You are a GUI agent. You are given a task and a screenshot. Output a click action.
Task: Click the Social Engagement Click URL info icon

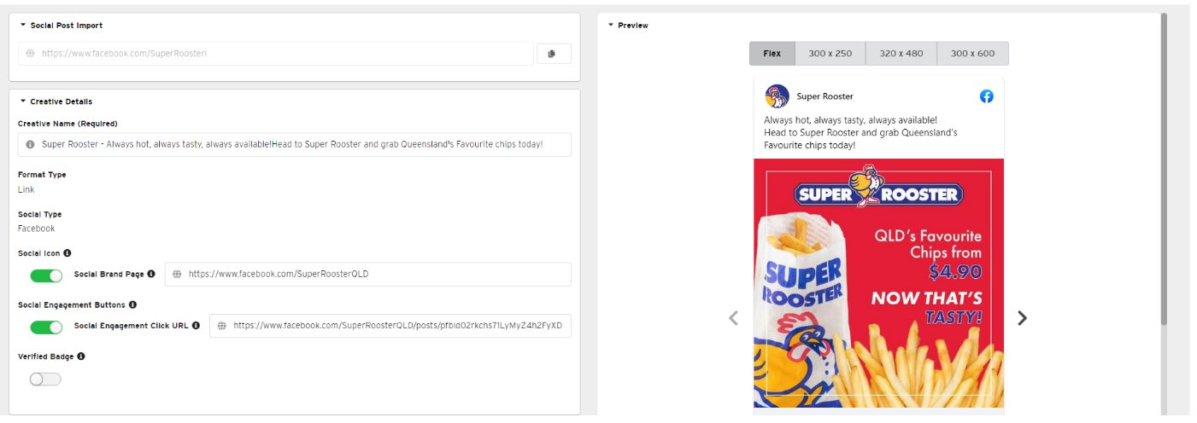196,326
